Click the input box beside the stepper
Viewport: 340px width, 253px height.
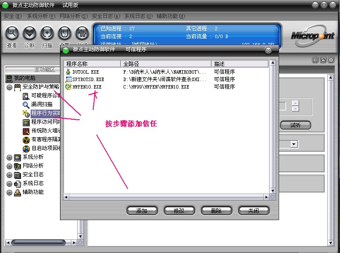tap(282, 106)
